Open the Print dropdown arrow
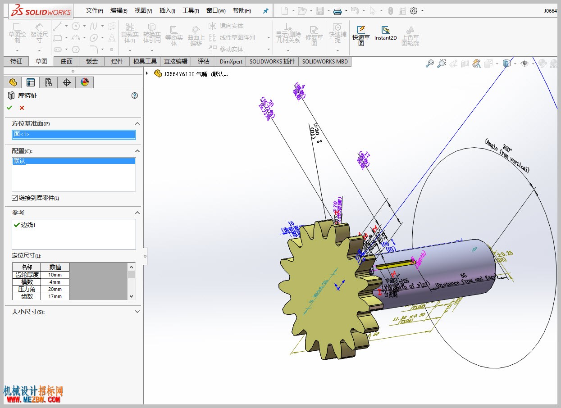The height and width of the screenshot is (408, 561). click(346, 11)
